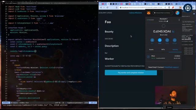This screenshot has width=196, height=110.
Task: Click the site info icon before localhost URL
Action: point(121,7)
